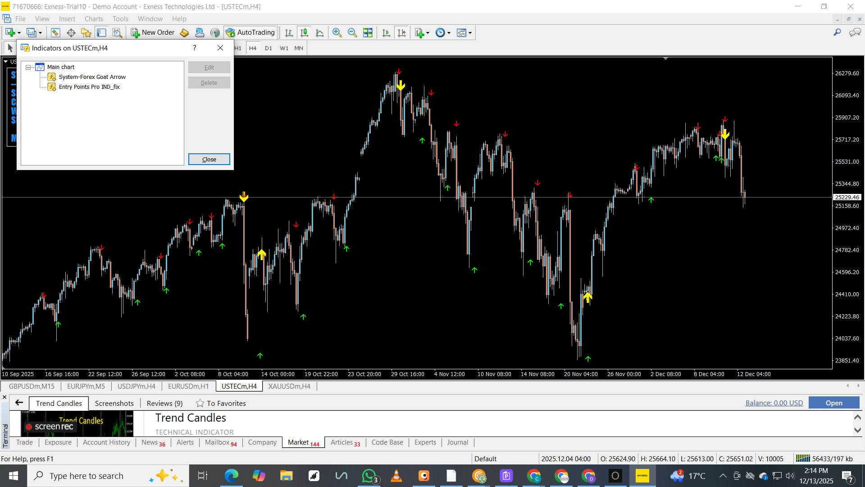
Task: Open the Templates dropdown arrow
Action: tap(470, 32)
